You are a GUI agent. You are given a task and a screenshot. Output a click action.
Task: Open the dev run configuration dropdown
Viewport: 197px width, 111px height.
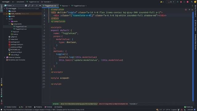[x=171, y=2]
